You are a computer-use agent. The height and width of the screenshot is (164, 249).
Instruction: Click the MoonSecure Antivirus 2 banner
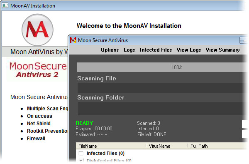click(38, 70)
